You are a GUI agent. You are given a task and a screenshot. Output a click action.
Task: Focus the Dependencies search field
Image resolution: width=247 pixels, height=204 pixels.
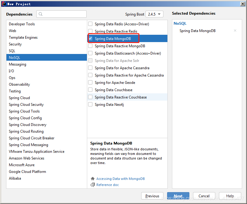coord(61,14)
